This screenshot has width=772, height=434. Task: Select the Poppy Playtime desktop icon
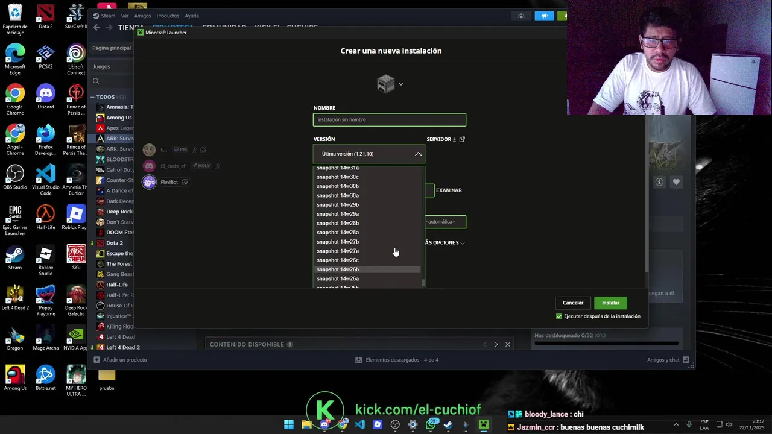point(46,301)
